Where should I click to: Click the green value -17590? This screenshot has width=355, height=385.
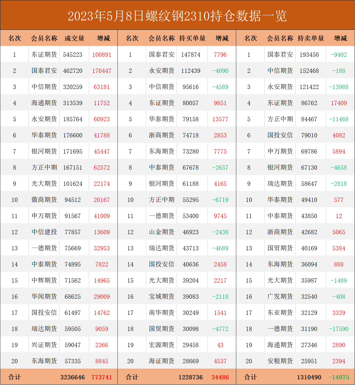pyautogui.click(x=339, y=329)
